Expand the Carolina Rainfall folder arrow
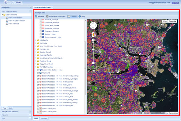 point(36,52)
